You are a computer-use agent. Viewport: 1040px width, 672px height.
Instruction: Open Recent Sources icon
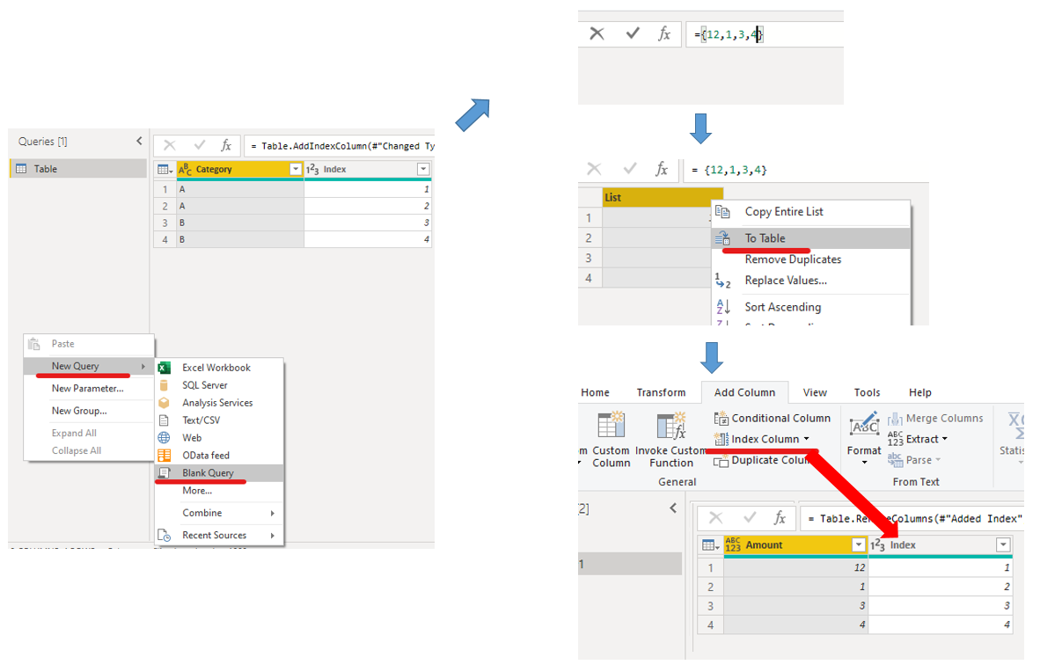click(164, 536)
